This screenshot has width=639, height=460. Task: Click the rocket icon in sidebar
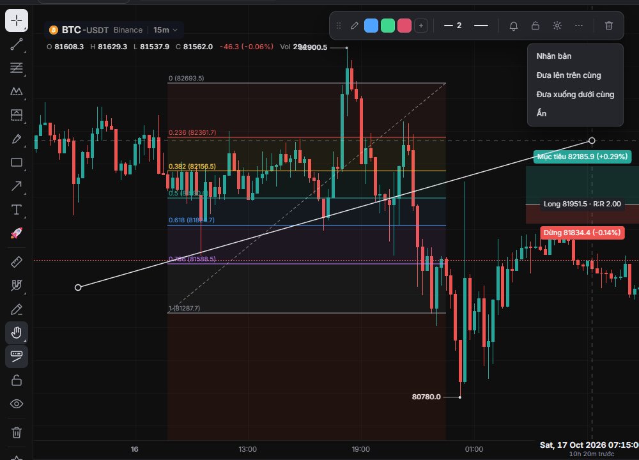[x=17, y=233]
